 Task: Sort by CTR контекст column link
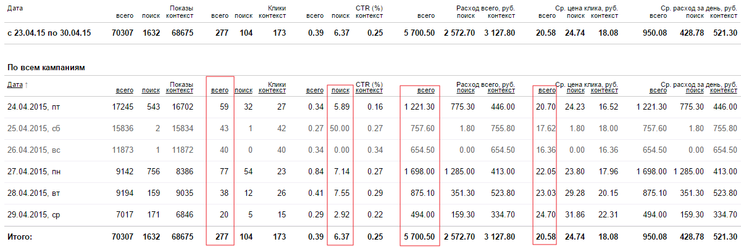[x=369, y=91]
